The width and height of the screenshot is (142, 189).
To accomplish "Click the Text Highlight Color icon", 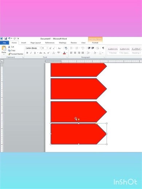I will click(x=59, y=53).
